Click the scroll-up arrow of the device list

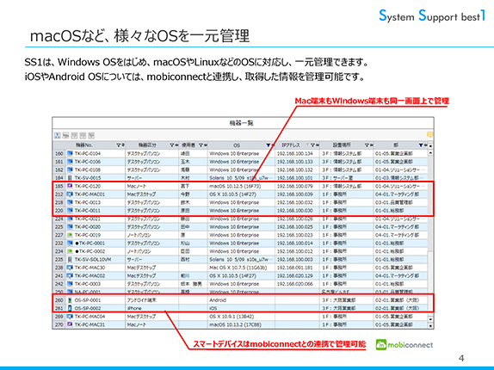tap(430, 153)
